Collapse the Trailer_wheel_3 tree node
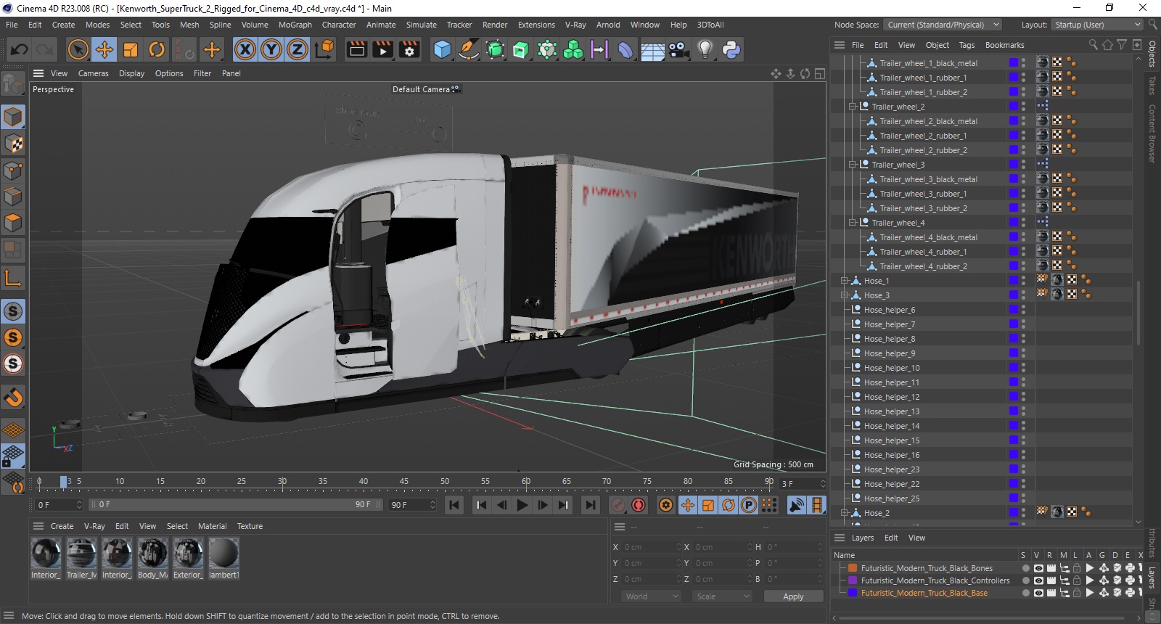 pyautogui.click(x=853, y=165)
